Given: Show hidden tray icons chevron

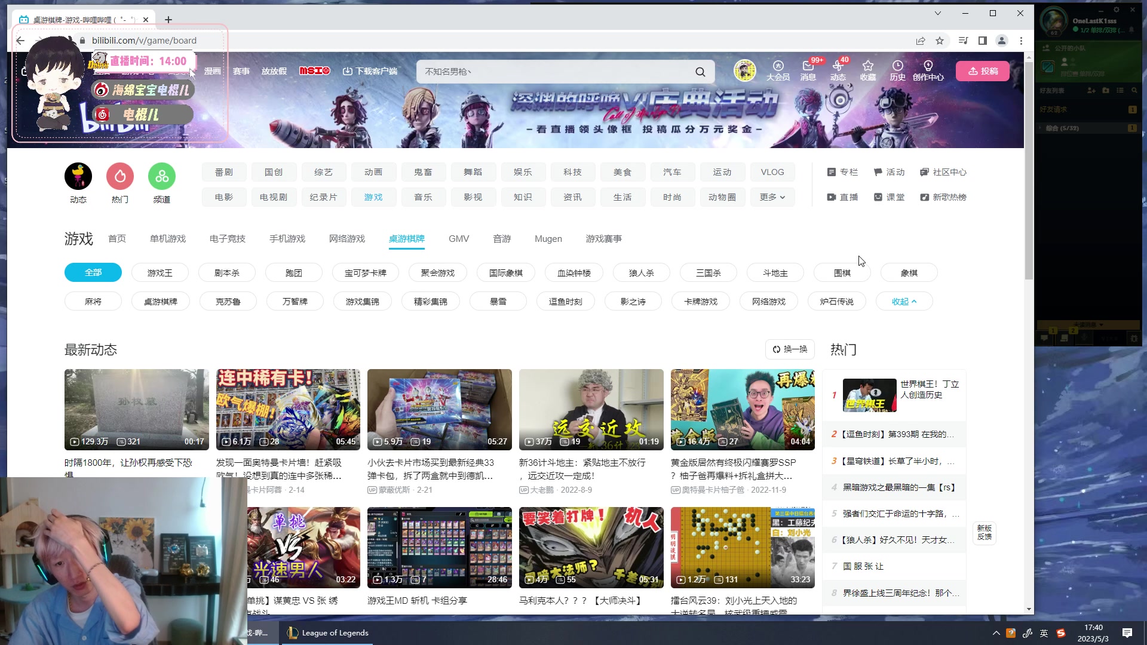Looking at the screenshot, I should [x=996, y=633].
